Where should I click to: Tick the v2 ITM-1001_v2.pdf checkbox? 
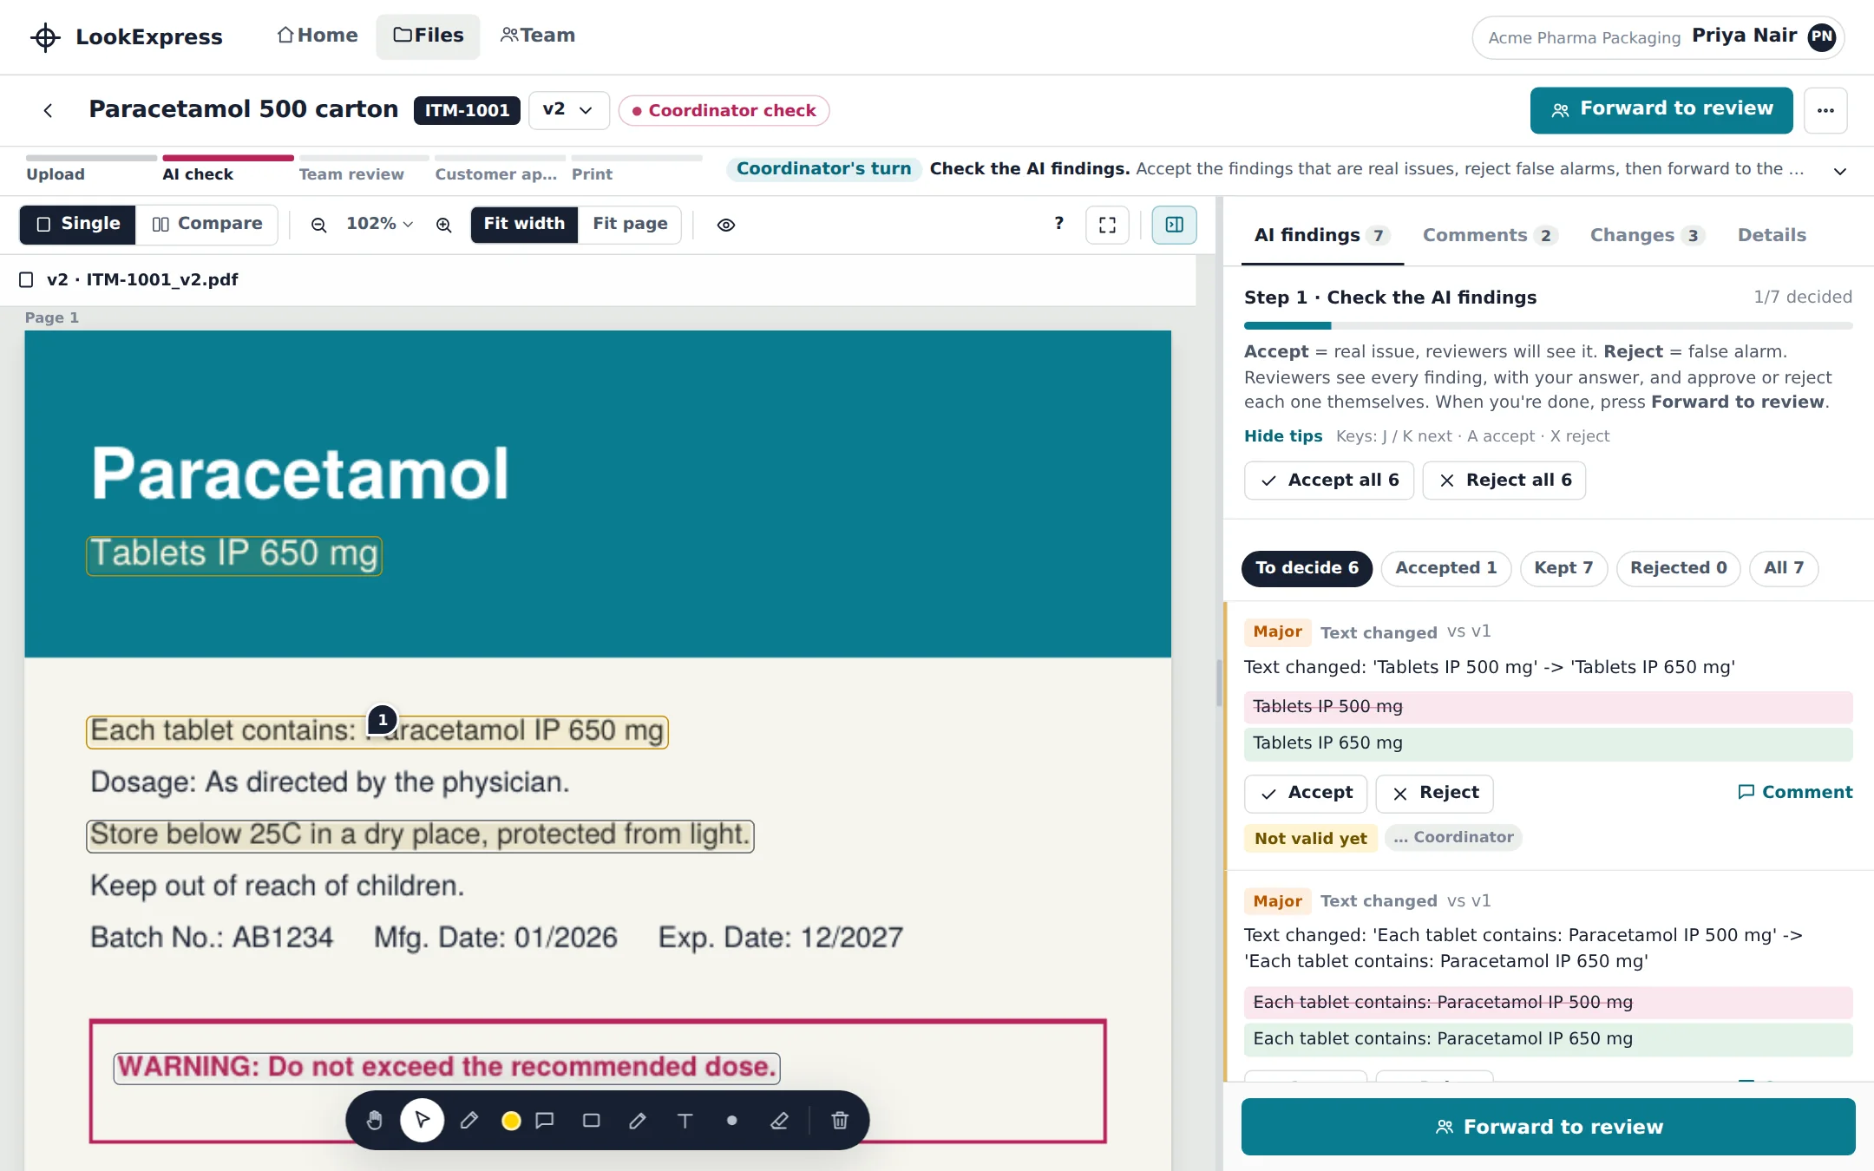pos(26,279)
